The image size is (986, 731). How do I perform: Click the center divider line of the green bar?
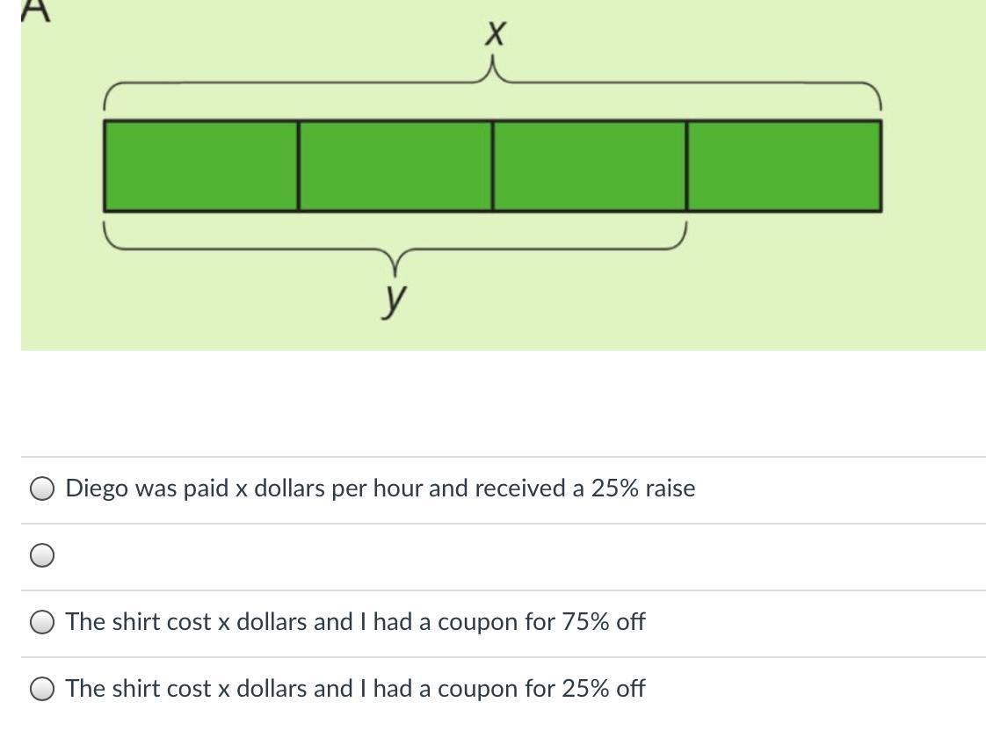coord(493,166)
